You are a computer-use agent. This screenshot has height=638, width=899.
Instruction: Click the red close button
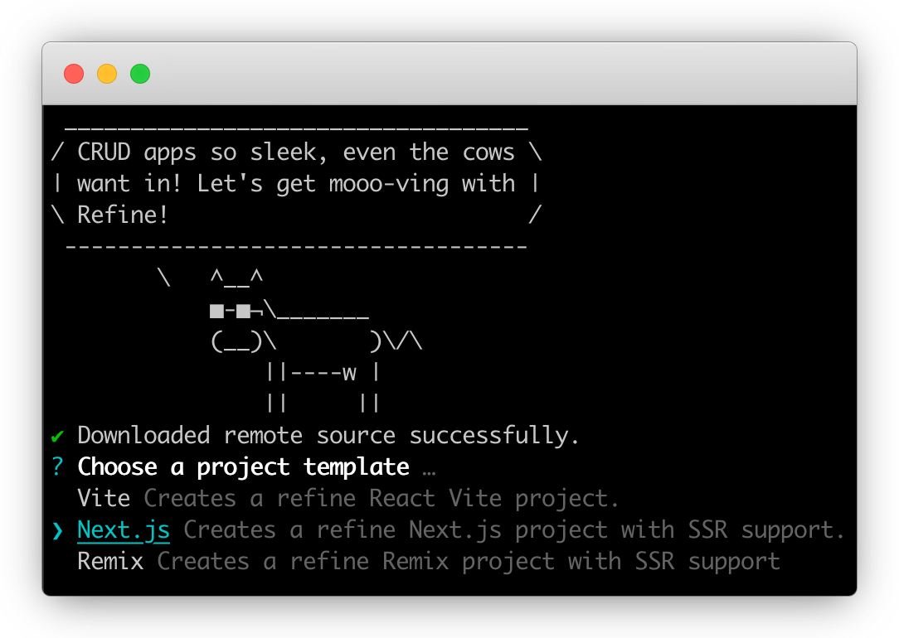(73, 74)
